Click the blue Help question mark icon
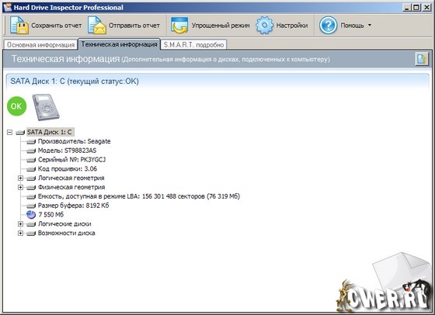Viewport: 435px width, 315px height. click(x=328, y=25)
